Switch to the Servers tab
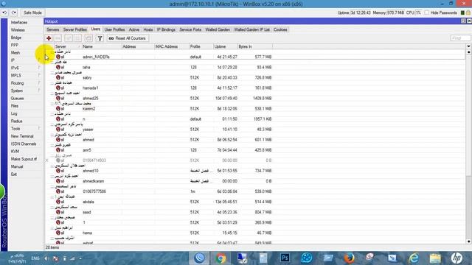Screen dimensions: 472x265 52,29
